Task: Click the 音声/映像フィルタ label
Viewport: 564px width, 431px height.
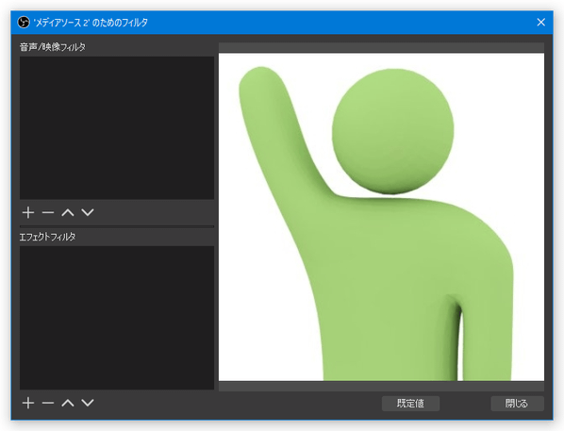Action: [53, 47]
